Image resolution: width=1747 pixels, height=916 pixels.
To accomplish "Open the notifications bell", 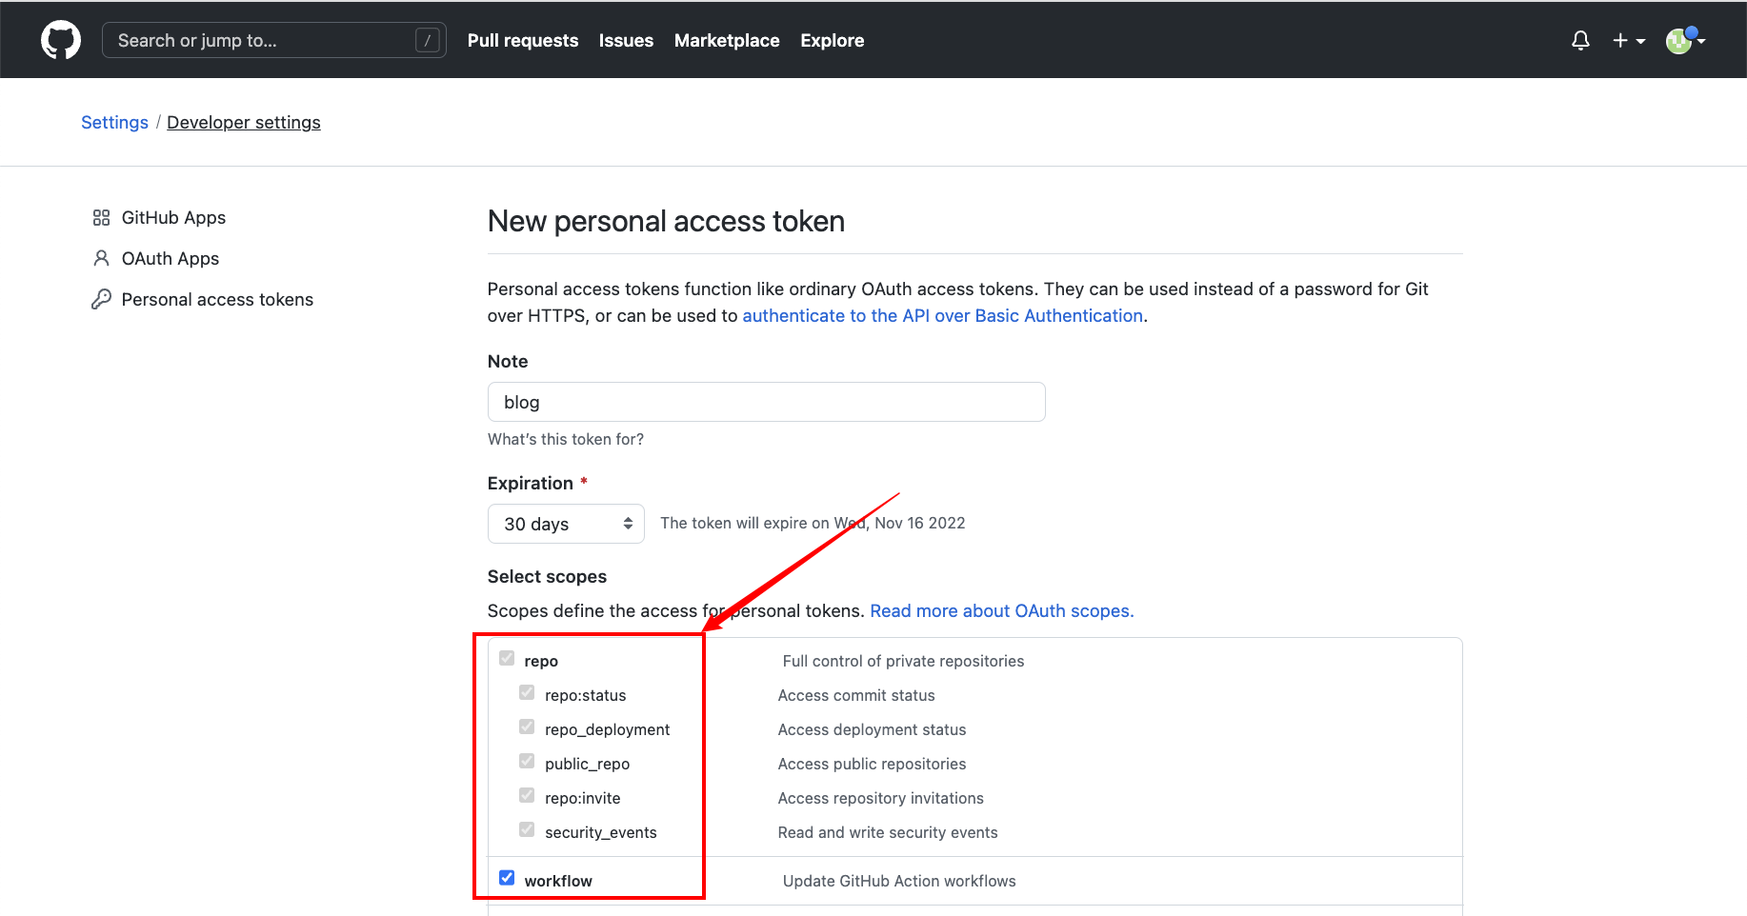I will (x=1580, y=40).
